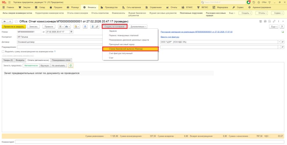Click the question mark help button

[282, 27]
